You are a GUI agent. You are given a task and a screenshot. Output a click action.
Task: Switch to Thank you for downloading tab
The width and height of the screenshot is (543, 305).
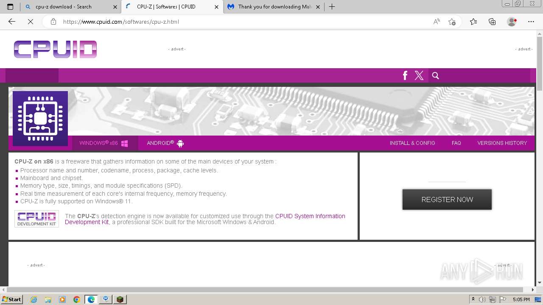[x=274, y=7]
